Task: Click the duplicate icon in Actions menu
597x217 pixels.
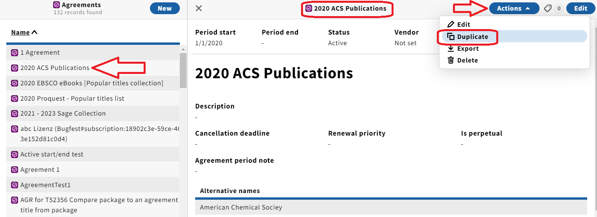Action: click(x=451, y=37)
